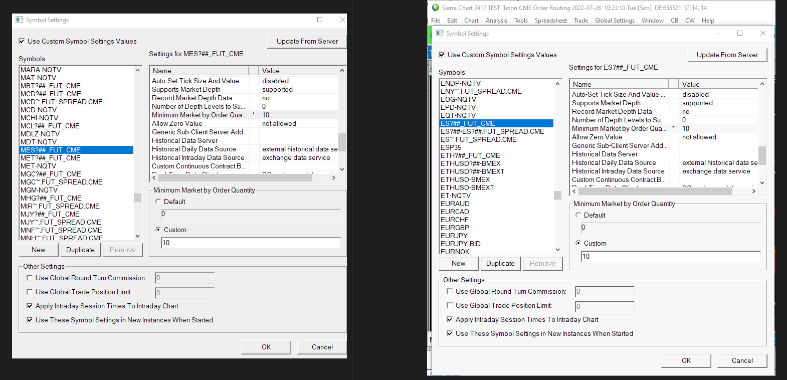The image size is (787, 380).
Task: Click symbols list scroll-up arrow in right window
Action: (557, 84)
